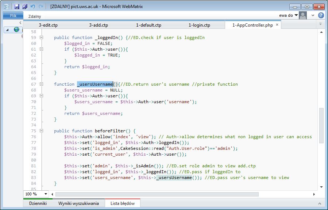
Task: Undo the last edit
Action: [x=33, y=7]
